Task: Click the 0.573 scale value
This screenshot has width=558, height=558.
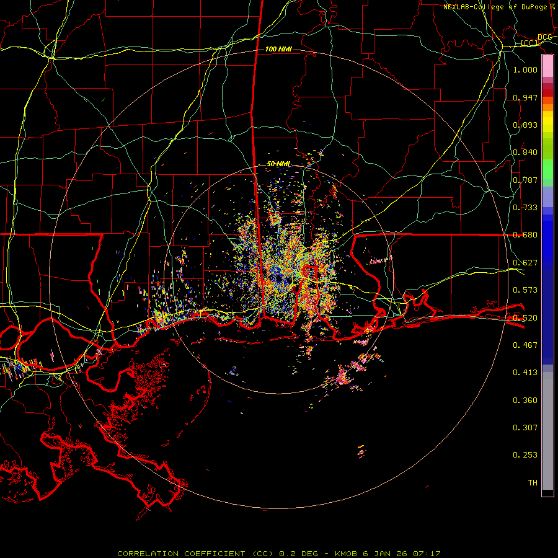Action: tap(525, 290)
